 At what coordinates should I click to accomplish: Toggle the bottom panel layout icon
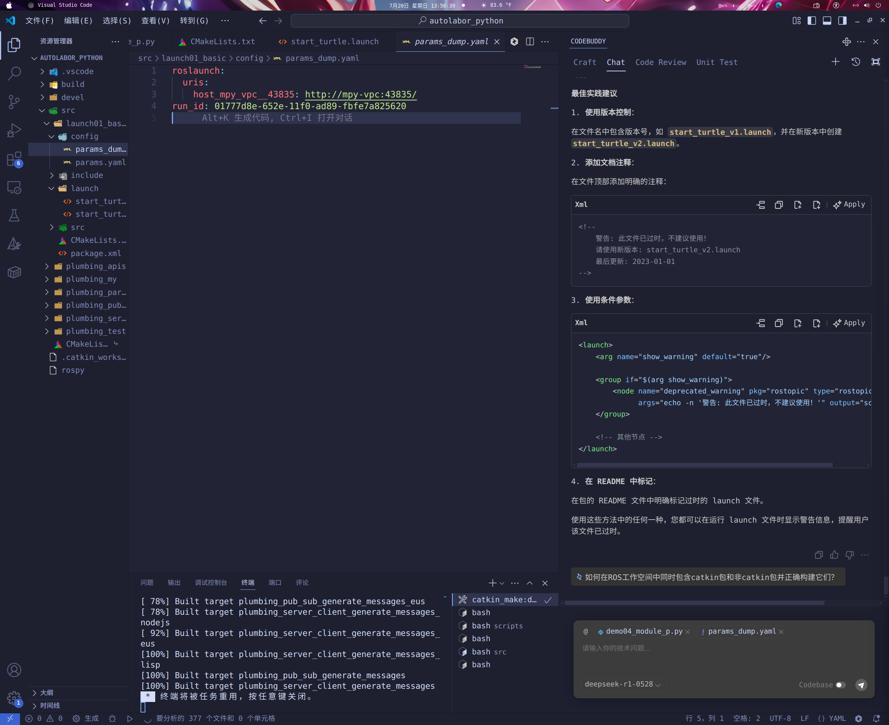pos(827,21)
